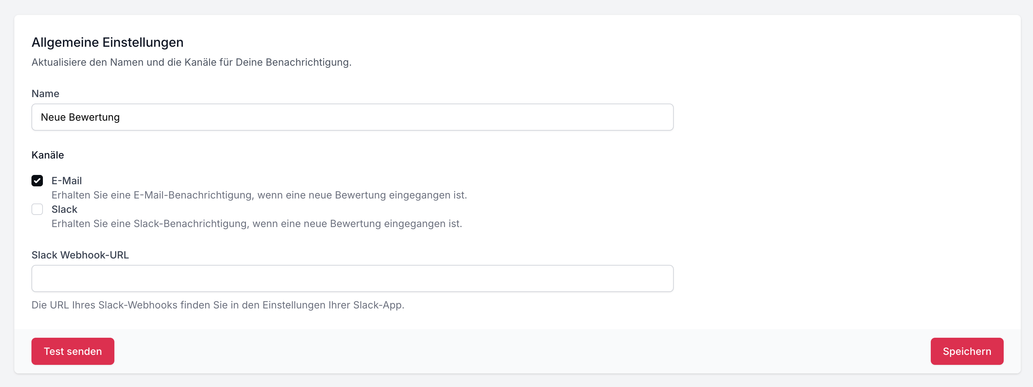Click the "Neue Bewertung" text in the Name field
The width and height of the screenshot is (1033, 387).
80,117
